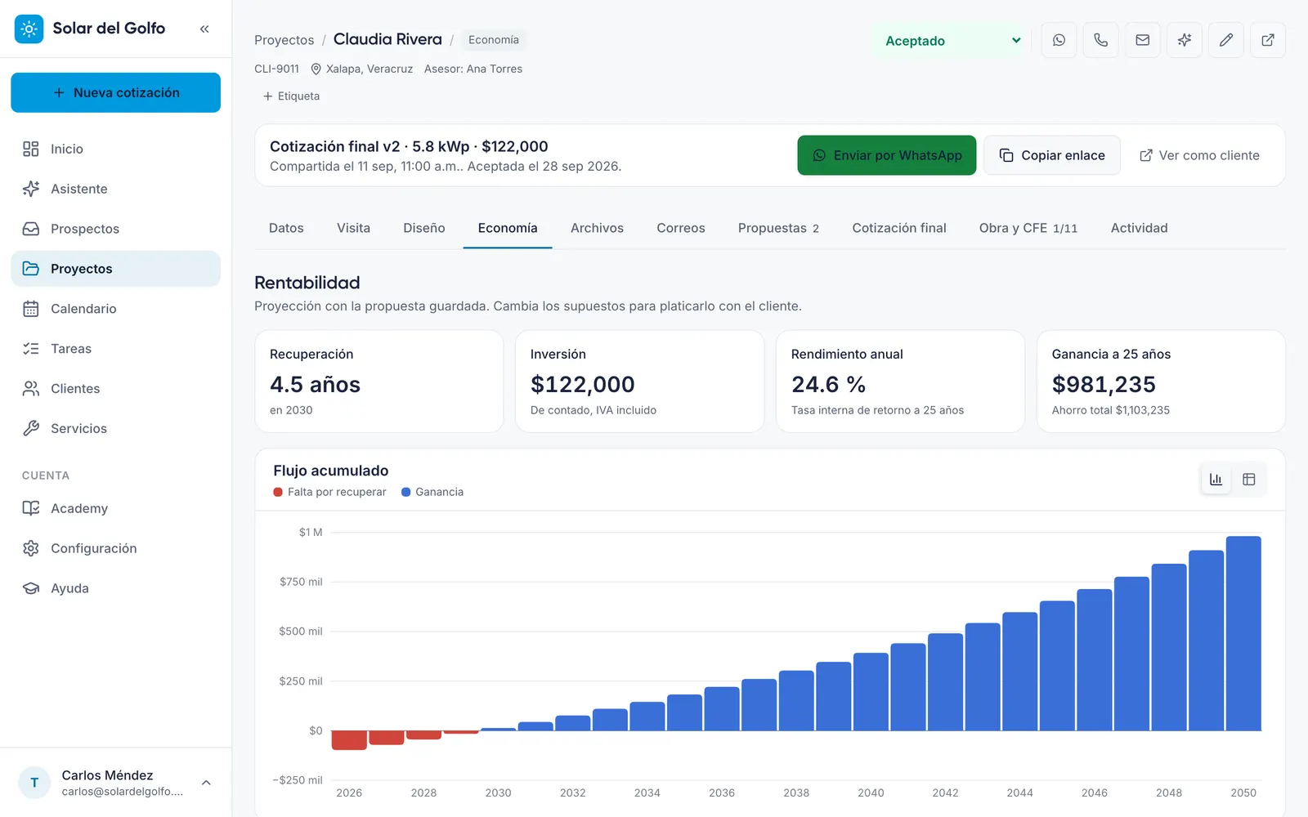The height and width of the screenshot is (817, 1308).
Task: Switch to table view of cash flow
Action: coord(1248,480)
